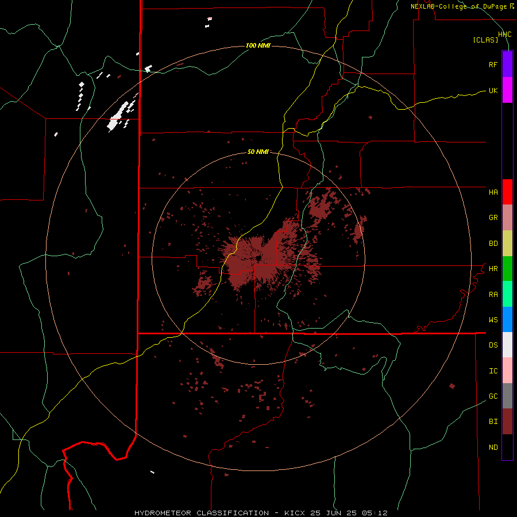Click the HHC product label

point(504,34)
